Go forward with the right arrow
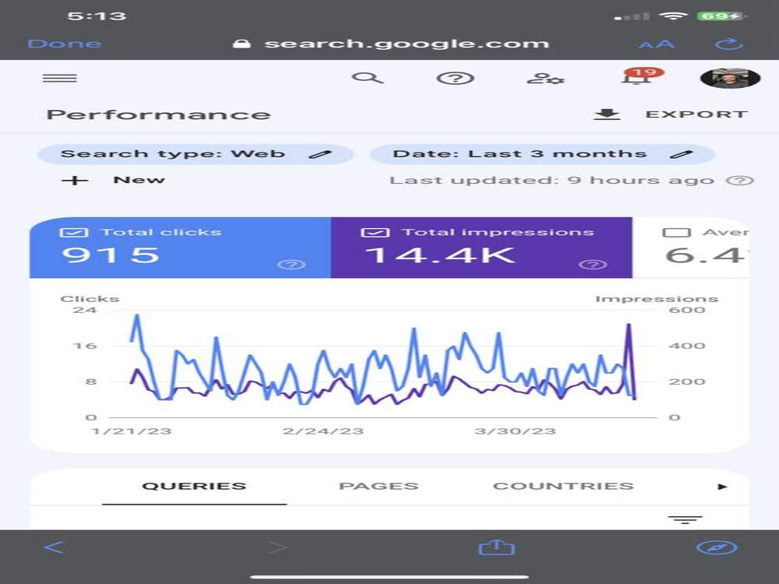 [278, 547]
